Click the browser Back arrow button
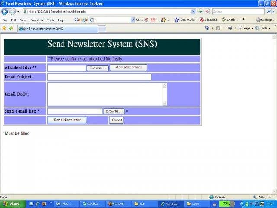This screenshot has height=208, width=277. tap(5, 12)
